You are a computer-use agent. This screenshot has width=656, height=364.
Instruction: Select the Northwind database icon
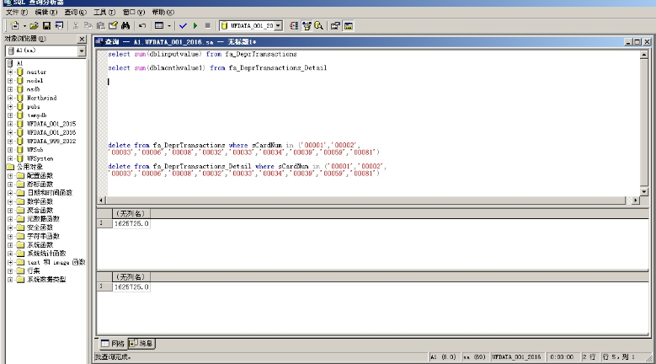pyautogui.click(x=20, y=98)
